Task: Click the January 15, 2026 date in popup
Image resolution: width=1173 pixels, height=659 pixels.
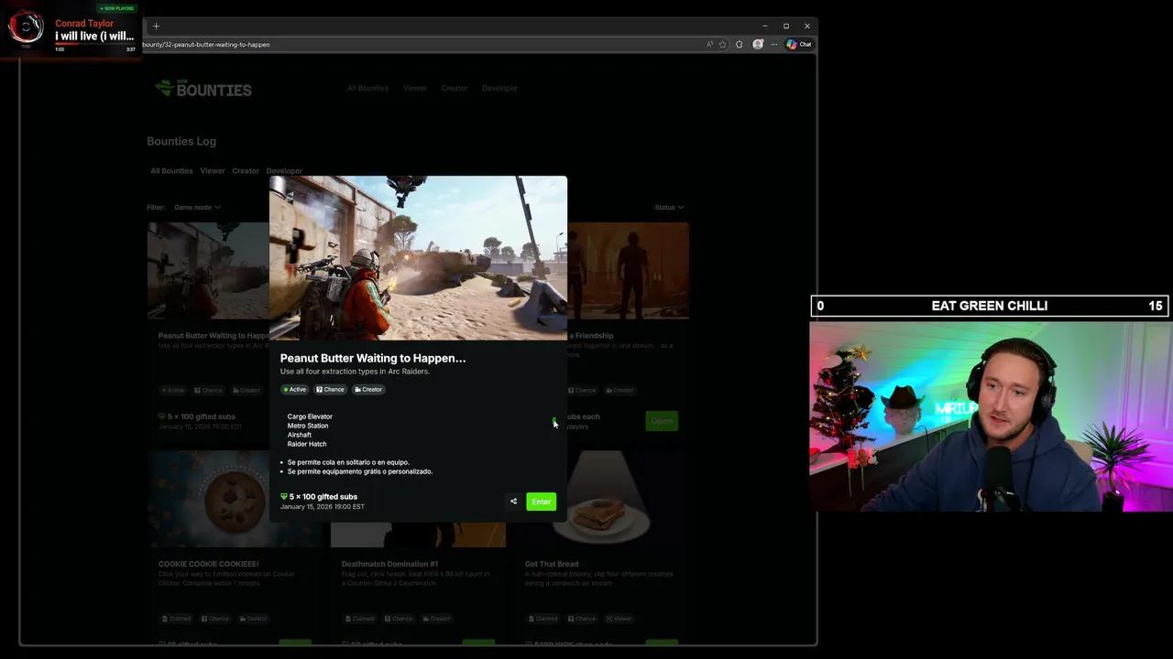Action: [x=323, y=506]
